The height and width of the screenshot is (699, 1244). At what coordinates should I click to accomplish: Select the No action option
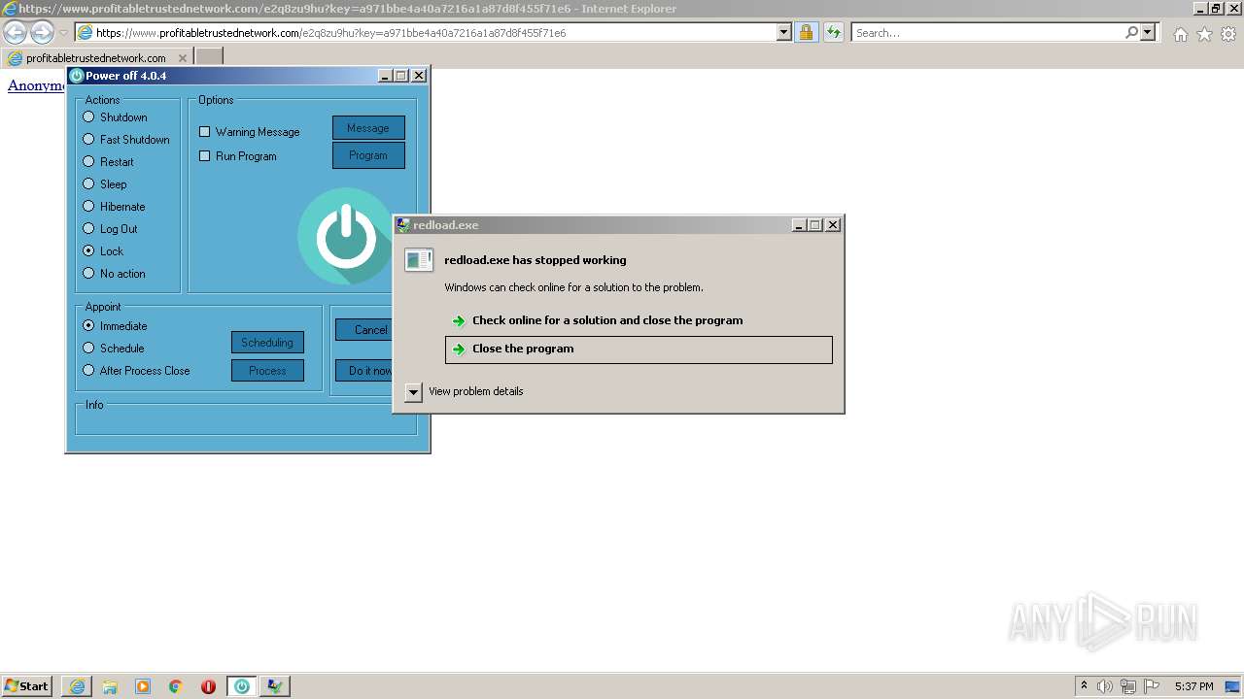[x=114, y=274]
